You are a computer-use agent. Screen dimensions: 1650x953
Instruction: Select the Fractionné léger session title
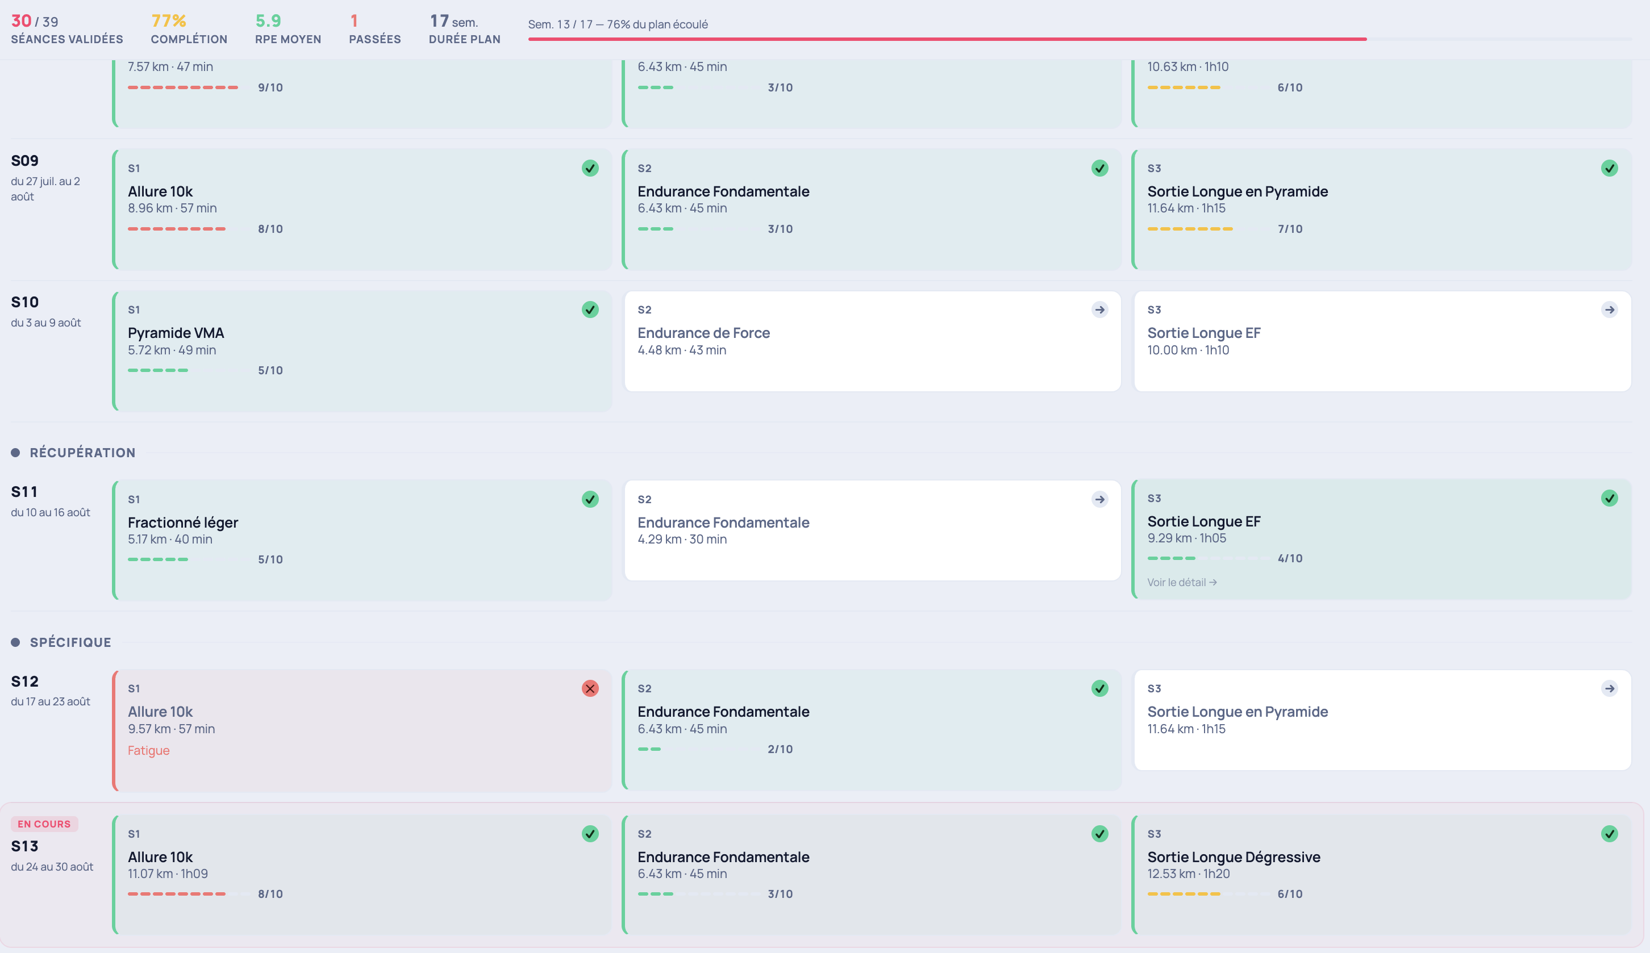183,523
